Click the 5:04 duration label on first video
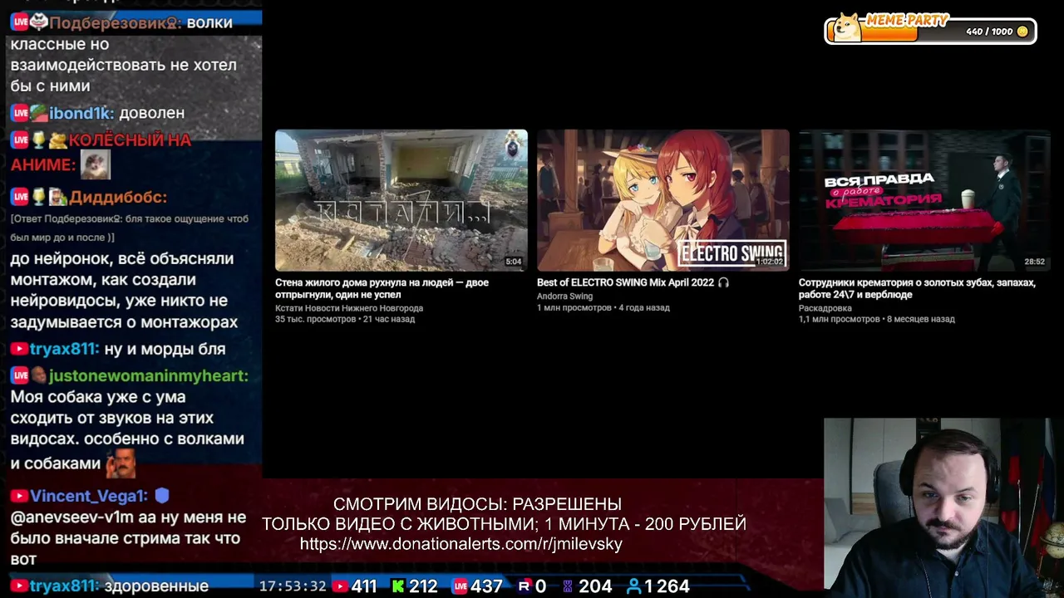The height and width of the screenshot is (598, 1064). coord(514,262)
